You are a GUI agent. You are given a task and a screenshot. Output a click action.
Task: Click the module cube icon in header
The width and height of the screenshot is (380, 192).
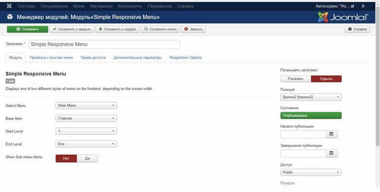tap(10, 17)
